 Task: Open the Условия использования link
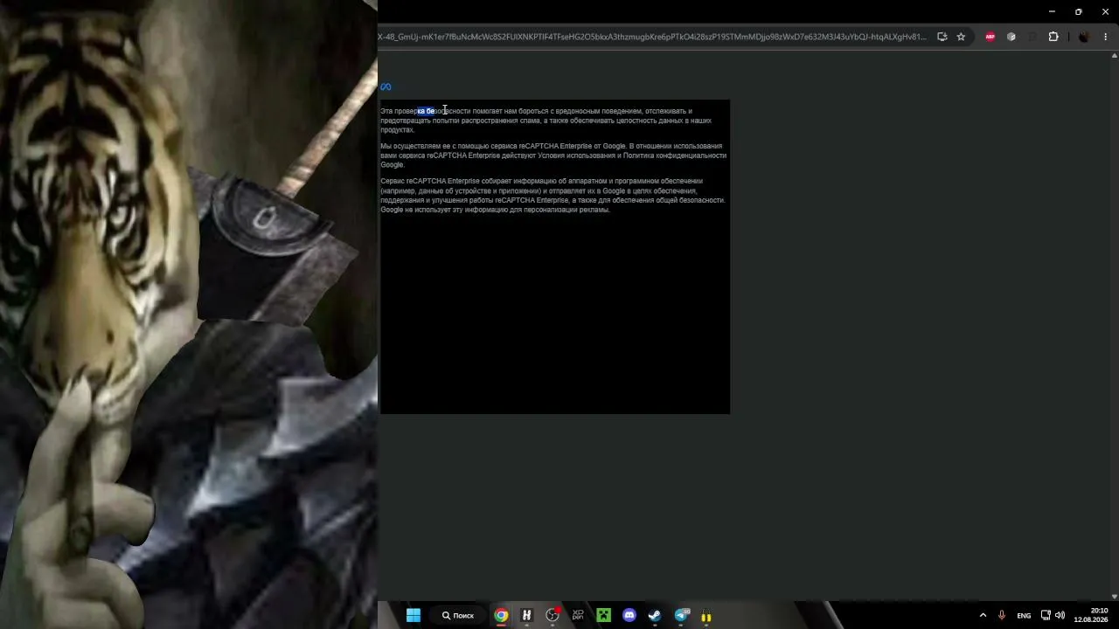(578, 156)
